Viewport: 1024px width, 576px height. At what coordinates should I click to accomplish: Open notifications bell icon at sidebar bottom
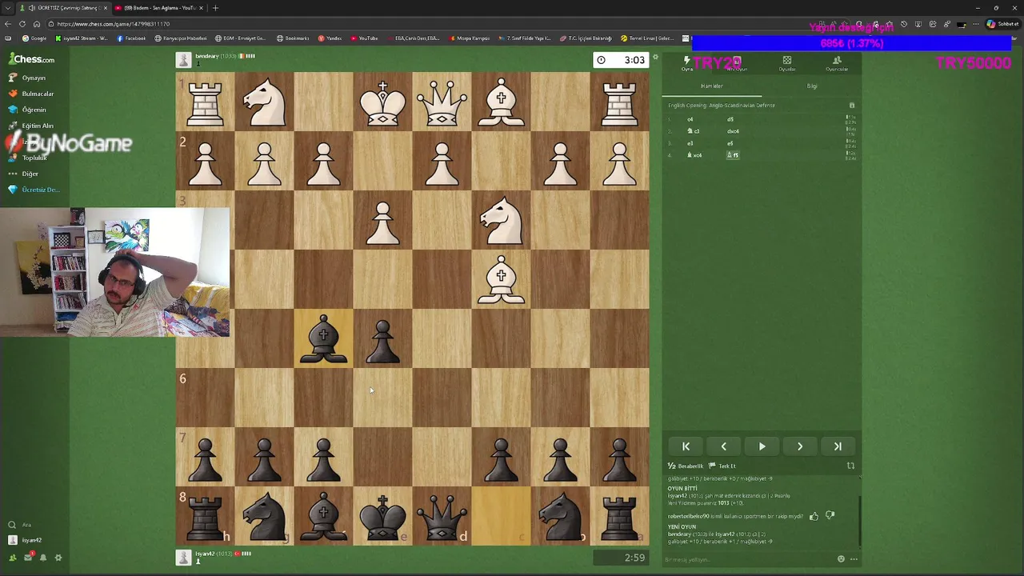pos(42,558)
